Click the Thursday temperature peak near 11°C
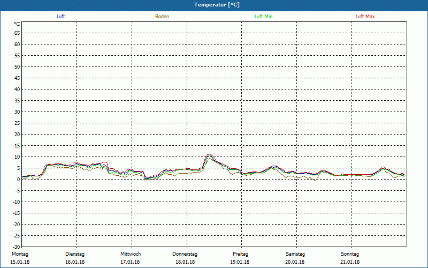The width and height of the screenshot is (428, 268). tap(209, 154)
